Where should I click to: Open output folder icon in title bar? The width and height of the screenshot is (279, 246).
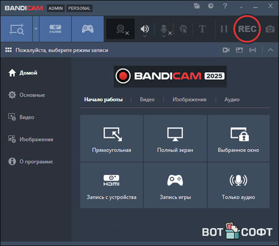click(x=197, y=6)
